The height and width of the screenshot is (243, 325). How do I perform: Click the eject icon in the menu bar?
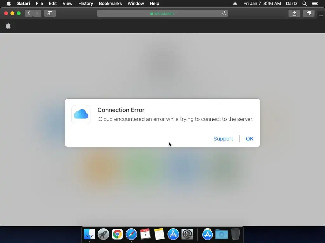pyautogui.click(x=235, y=3)
